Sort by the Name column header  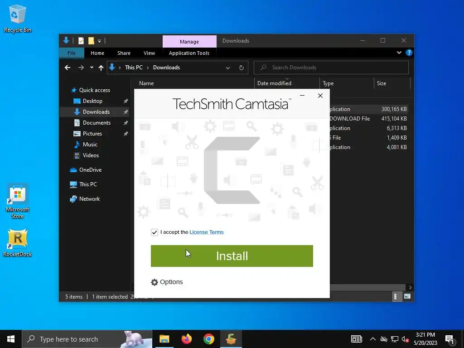146,83
